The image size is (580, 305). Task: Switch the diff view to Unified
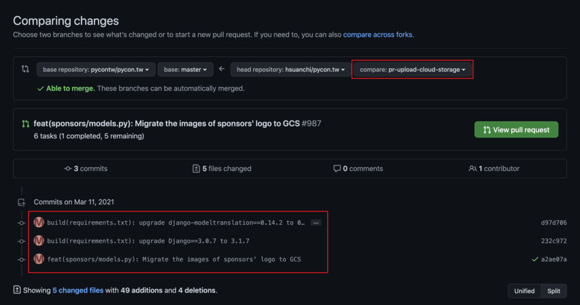tap(524, 291)
